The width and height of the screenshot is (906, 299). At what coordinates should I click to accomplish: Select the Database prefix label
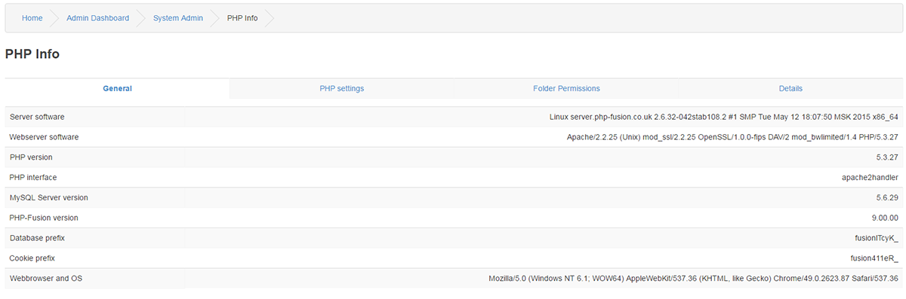(x=37, y=238)
